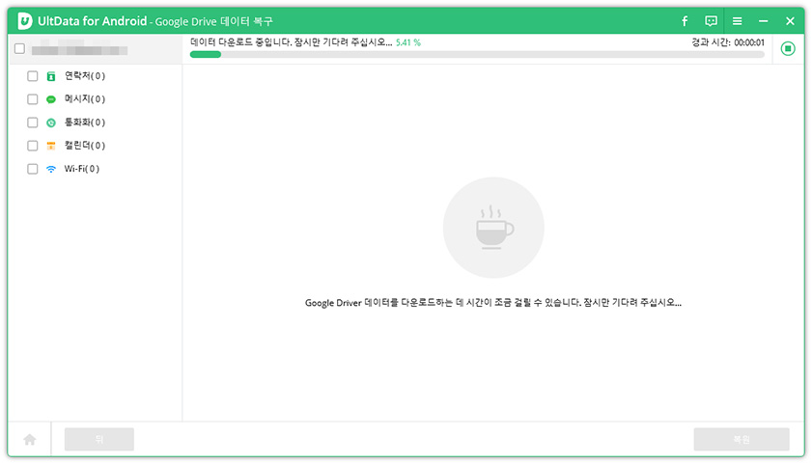Click the green download progress bar
This screenshot has height=464, width=812.
click(x=477, y=54)
